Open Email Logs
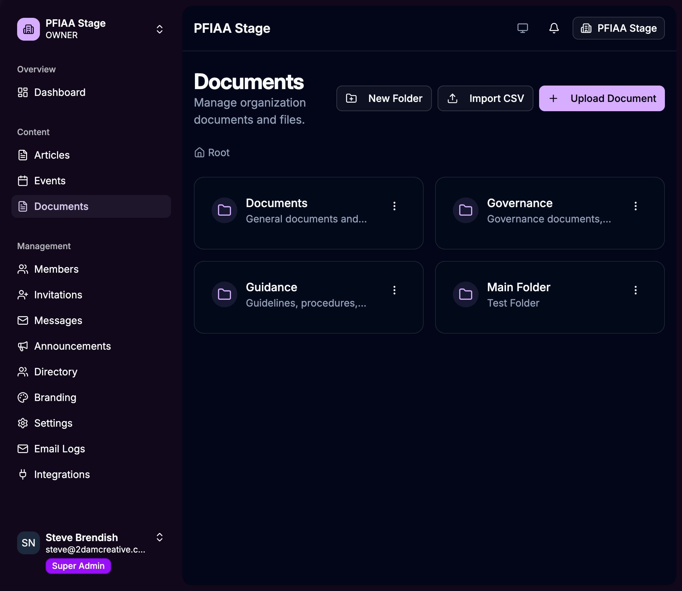The image size is (682, 591). (x=91, y=449)
